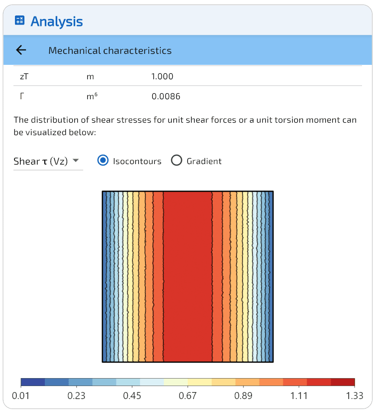This screenshot has width=375, height=413.
Task: Click the Analysis calculator icon
Action: (x=20, y=20)
